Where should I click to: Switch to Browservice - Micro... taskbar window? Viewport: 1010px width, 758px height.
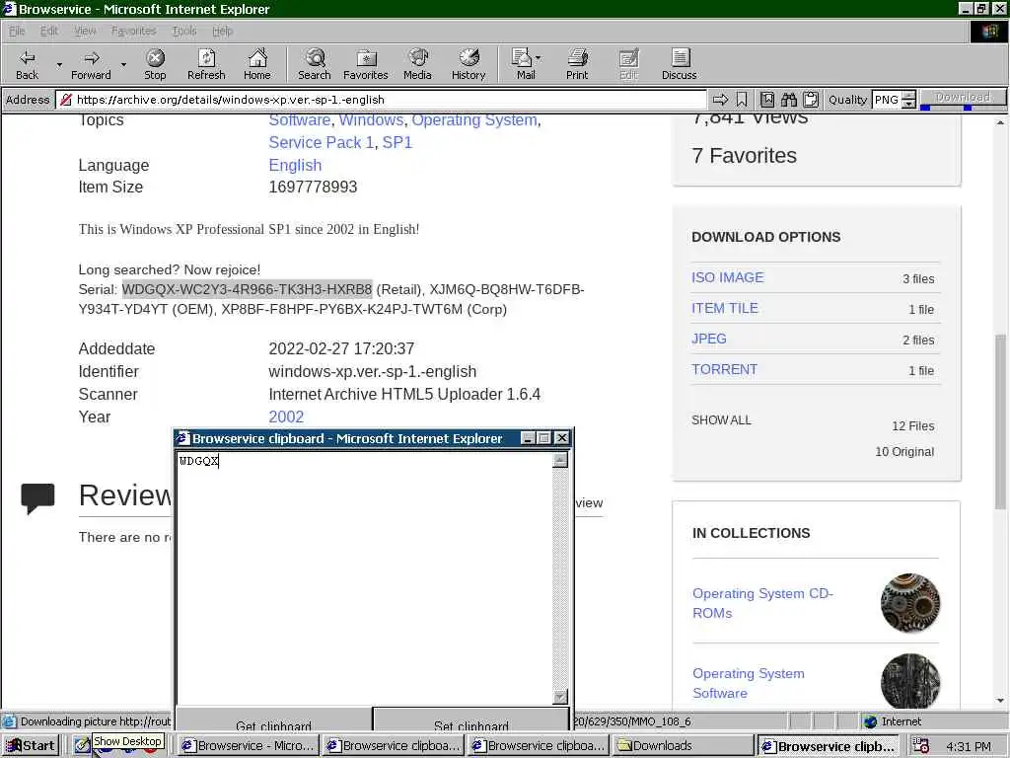[x=249, y=746]
